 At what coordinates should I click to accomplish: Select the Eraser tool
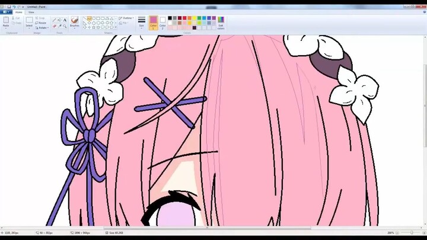pyautogui.click(x=54, y=26)
